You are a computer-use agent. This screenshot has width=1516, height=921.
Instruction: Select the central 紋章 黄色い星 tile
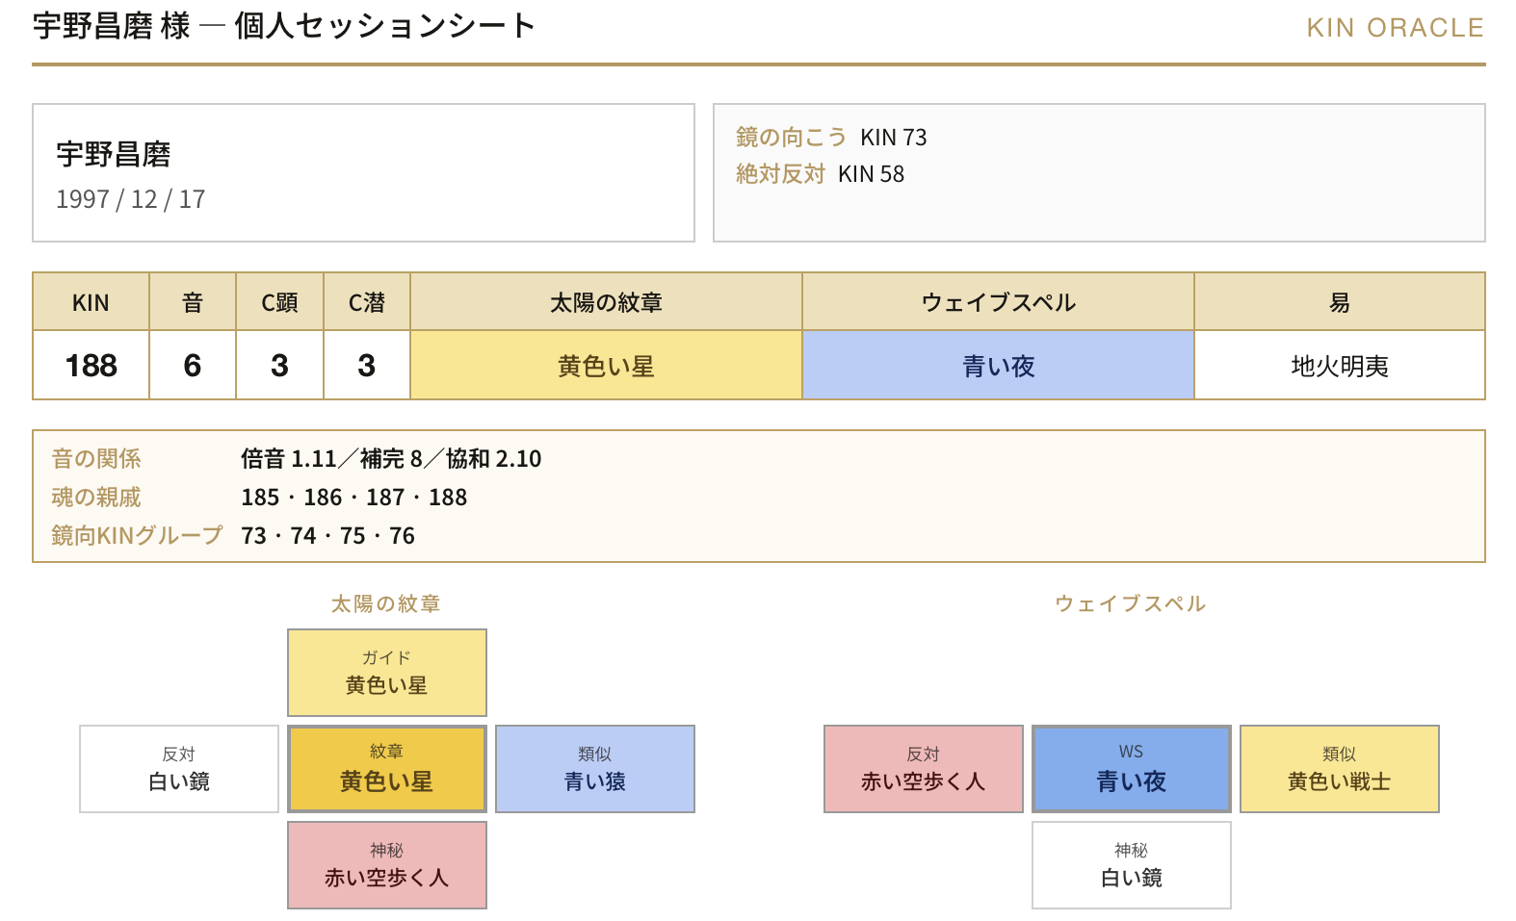pos(387,769)
